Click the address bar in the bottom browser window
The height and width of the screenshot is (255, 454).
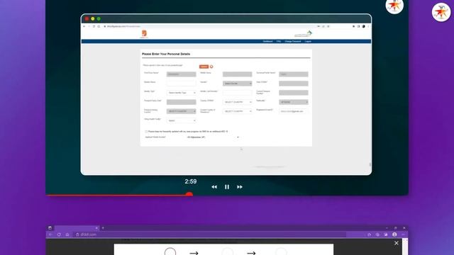pos(210,234)
